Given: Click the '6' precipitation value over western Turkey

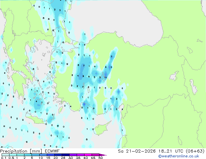Looking at the screenshot, I should tap(83, 76).
